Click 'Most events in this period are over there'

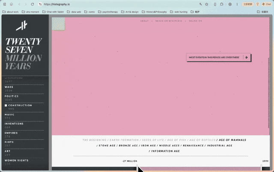[214, 57]
